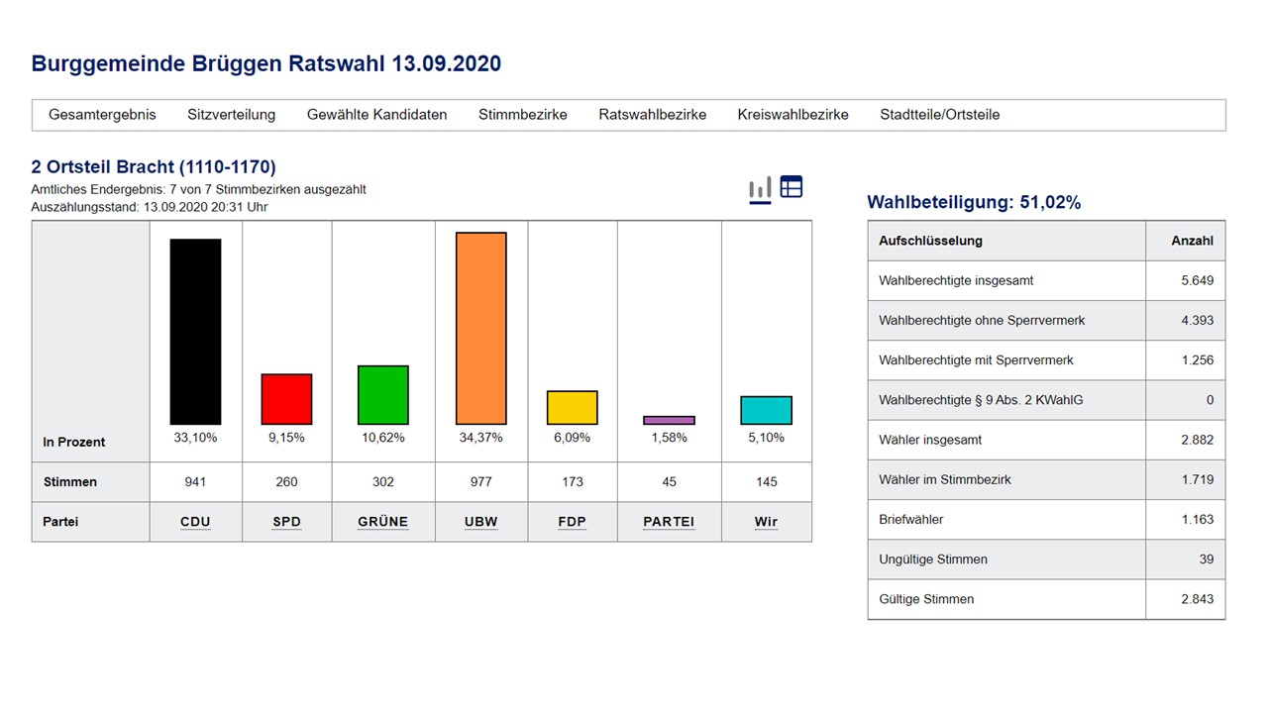1268x713 pixels.
Task: Open the Gesamtergebnis tab
Action: point(102,115)
